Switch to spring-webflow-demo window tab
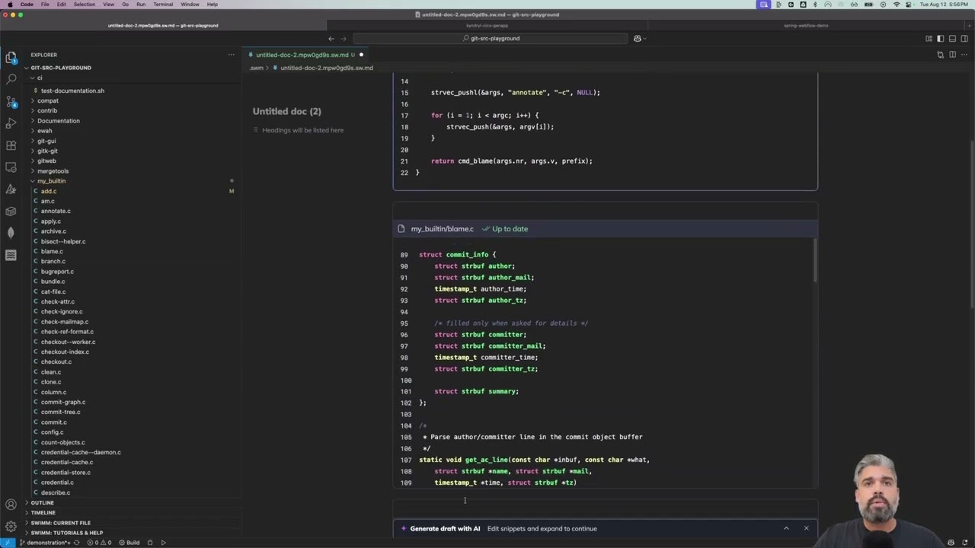Image resolution: width=975 pixels, height=548 pixels. click(806, 25)
